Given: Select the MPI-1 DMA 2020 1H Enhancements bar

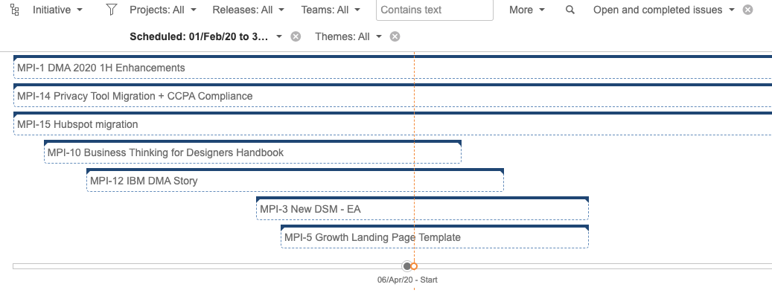Looking at the screenshot, I should pyautogui.click(x=392, y=68).
